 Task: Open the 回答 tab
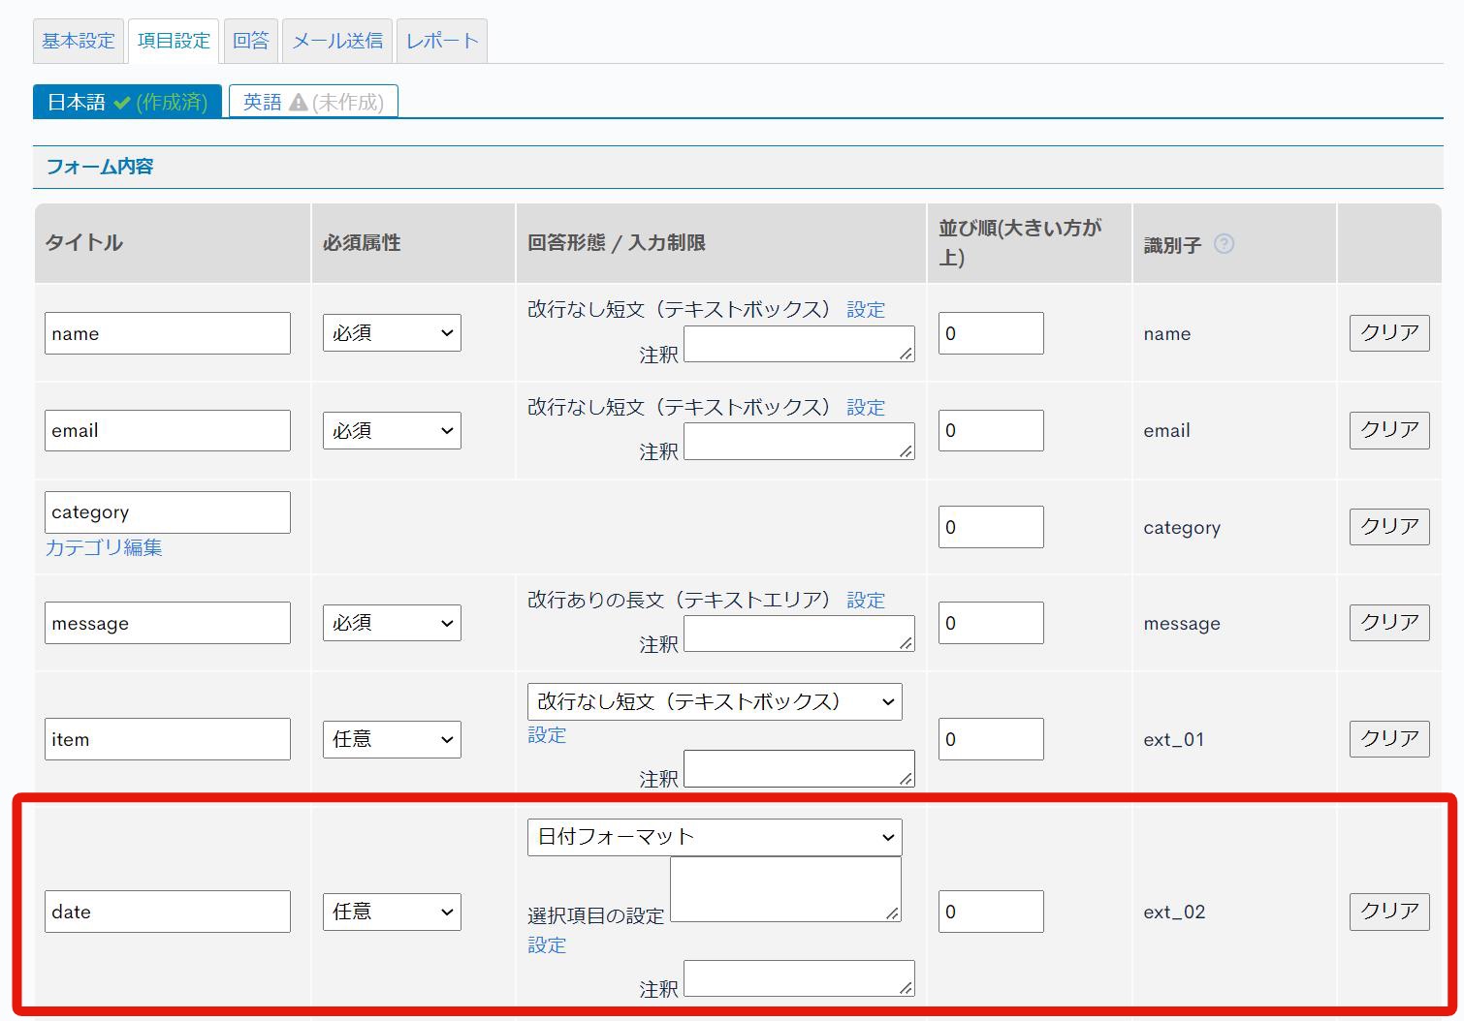coord(251,41)
